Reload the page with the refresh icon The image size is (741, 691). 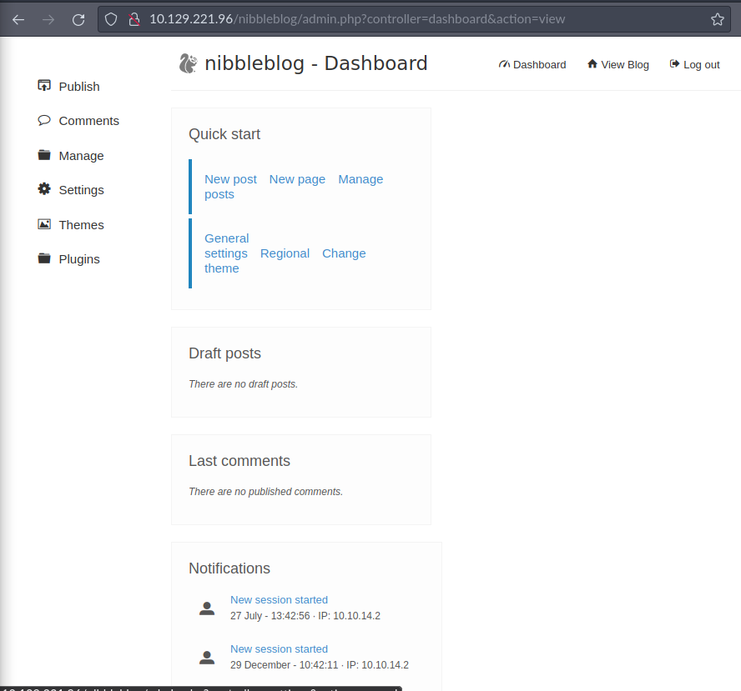[x=78, y=19]
